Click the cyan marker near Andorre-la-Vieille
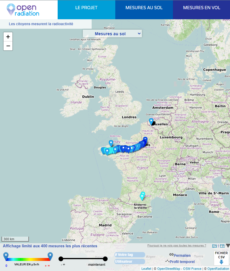The width and height of the screenshot is (230, 271). (x=142, y=197)
